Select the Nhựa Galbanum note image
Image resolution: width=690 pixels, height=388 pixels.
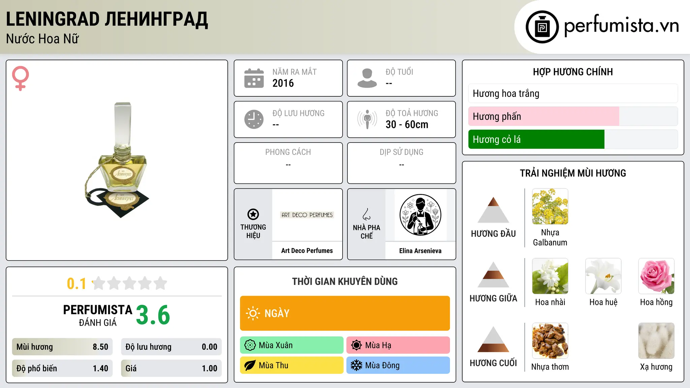[x=550, y=206]
